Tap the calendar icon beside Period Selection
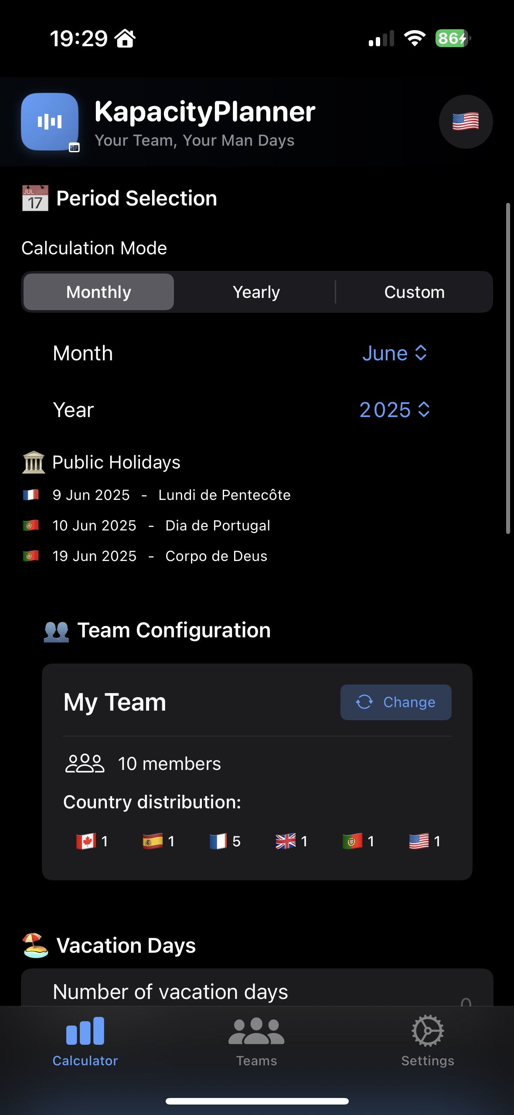This screenshot has width=514, height=1115. tap(35, 198)
